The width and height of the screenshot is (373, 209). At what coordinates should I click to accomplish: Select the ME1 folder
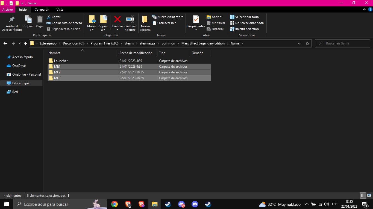click(x=129, y=67)
